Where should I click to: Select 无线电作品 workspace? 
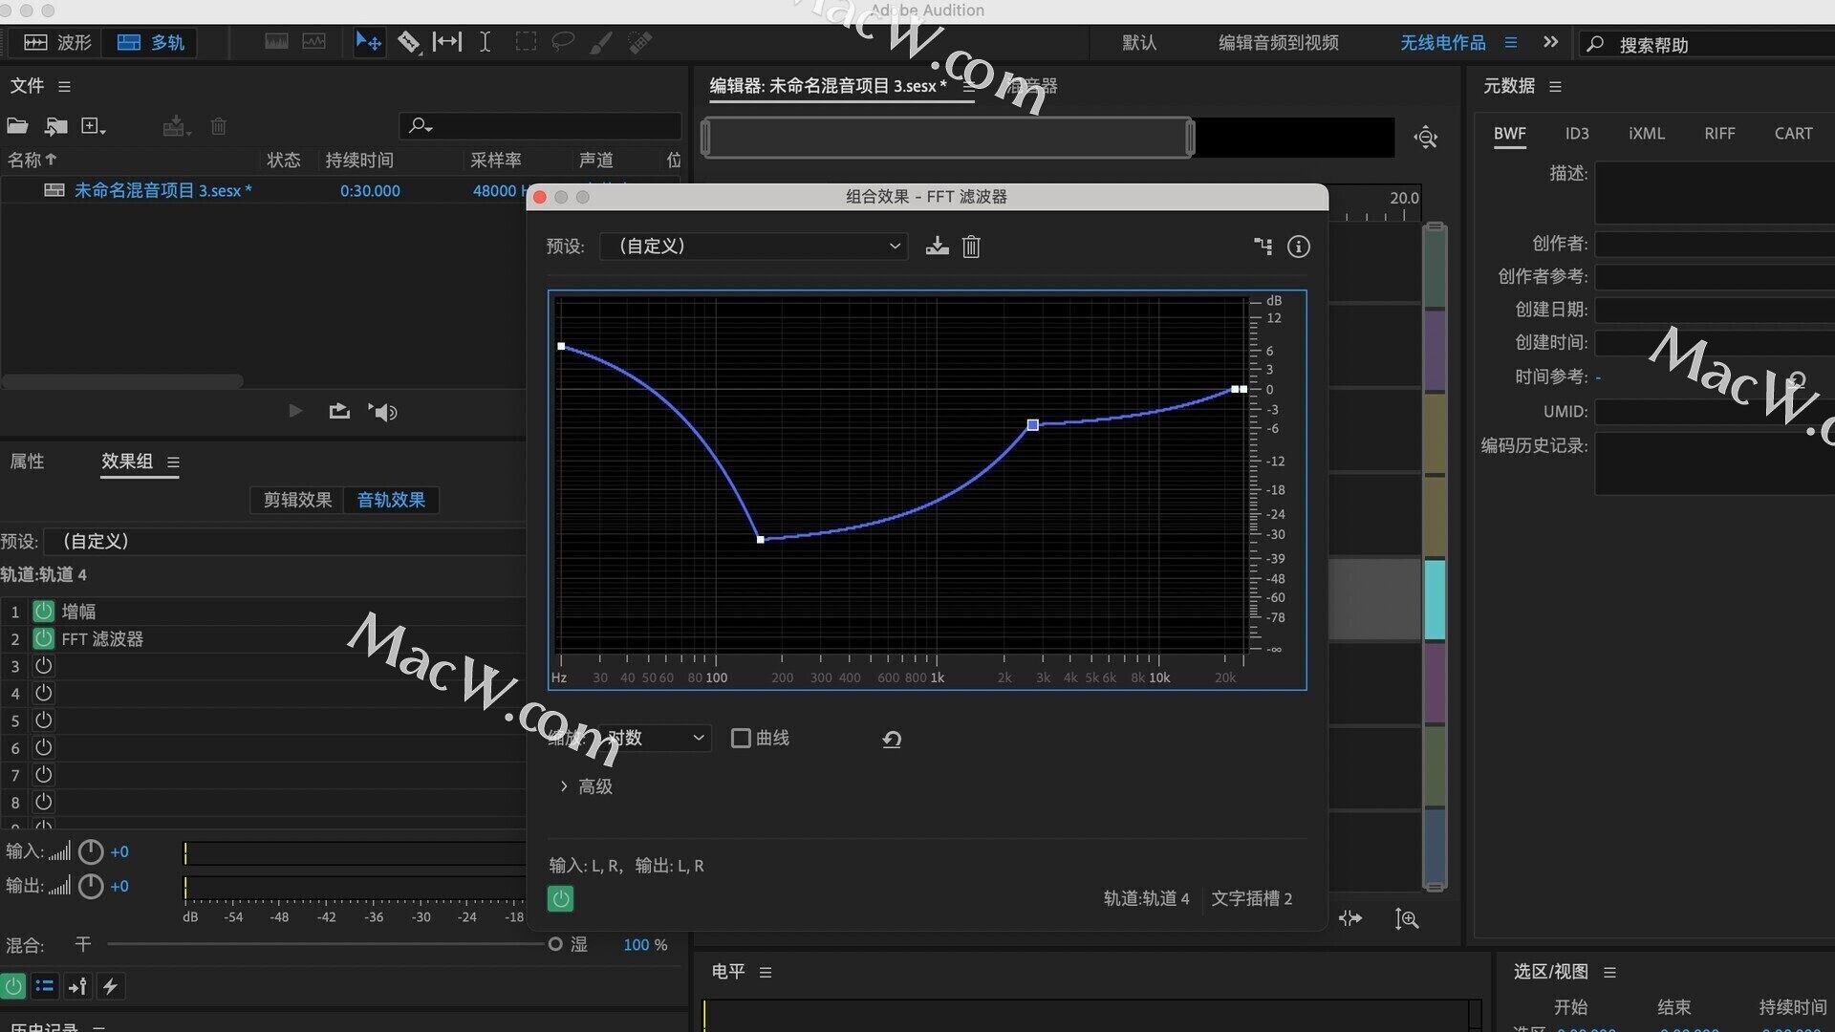(1442, 43)
